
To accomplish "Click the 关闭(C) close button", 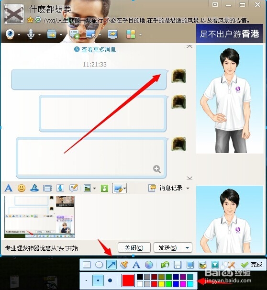I will [134, 247].
